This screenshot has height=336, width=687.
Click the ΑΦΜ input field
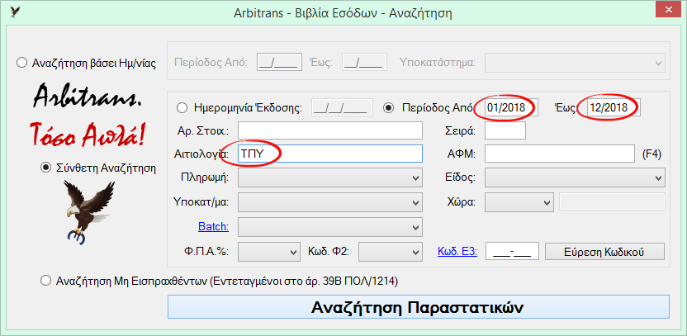[x=560, y=154]
